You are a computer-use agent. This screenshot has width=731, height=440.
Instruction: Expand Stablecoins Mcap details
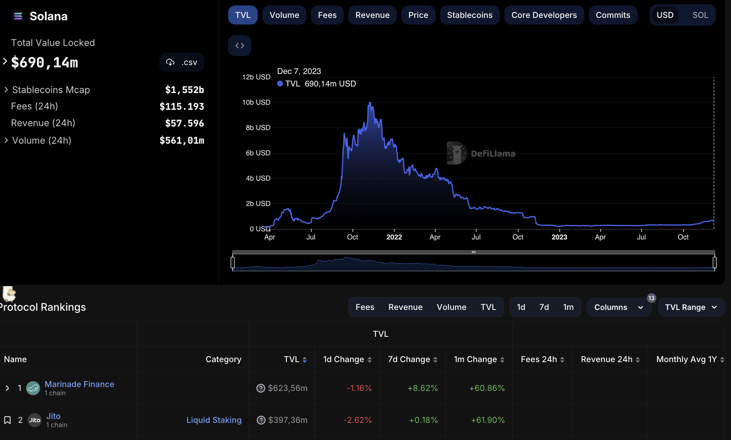6,90
